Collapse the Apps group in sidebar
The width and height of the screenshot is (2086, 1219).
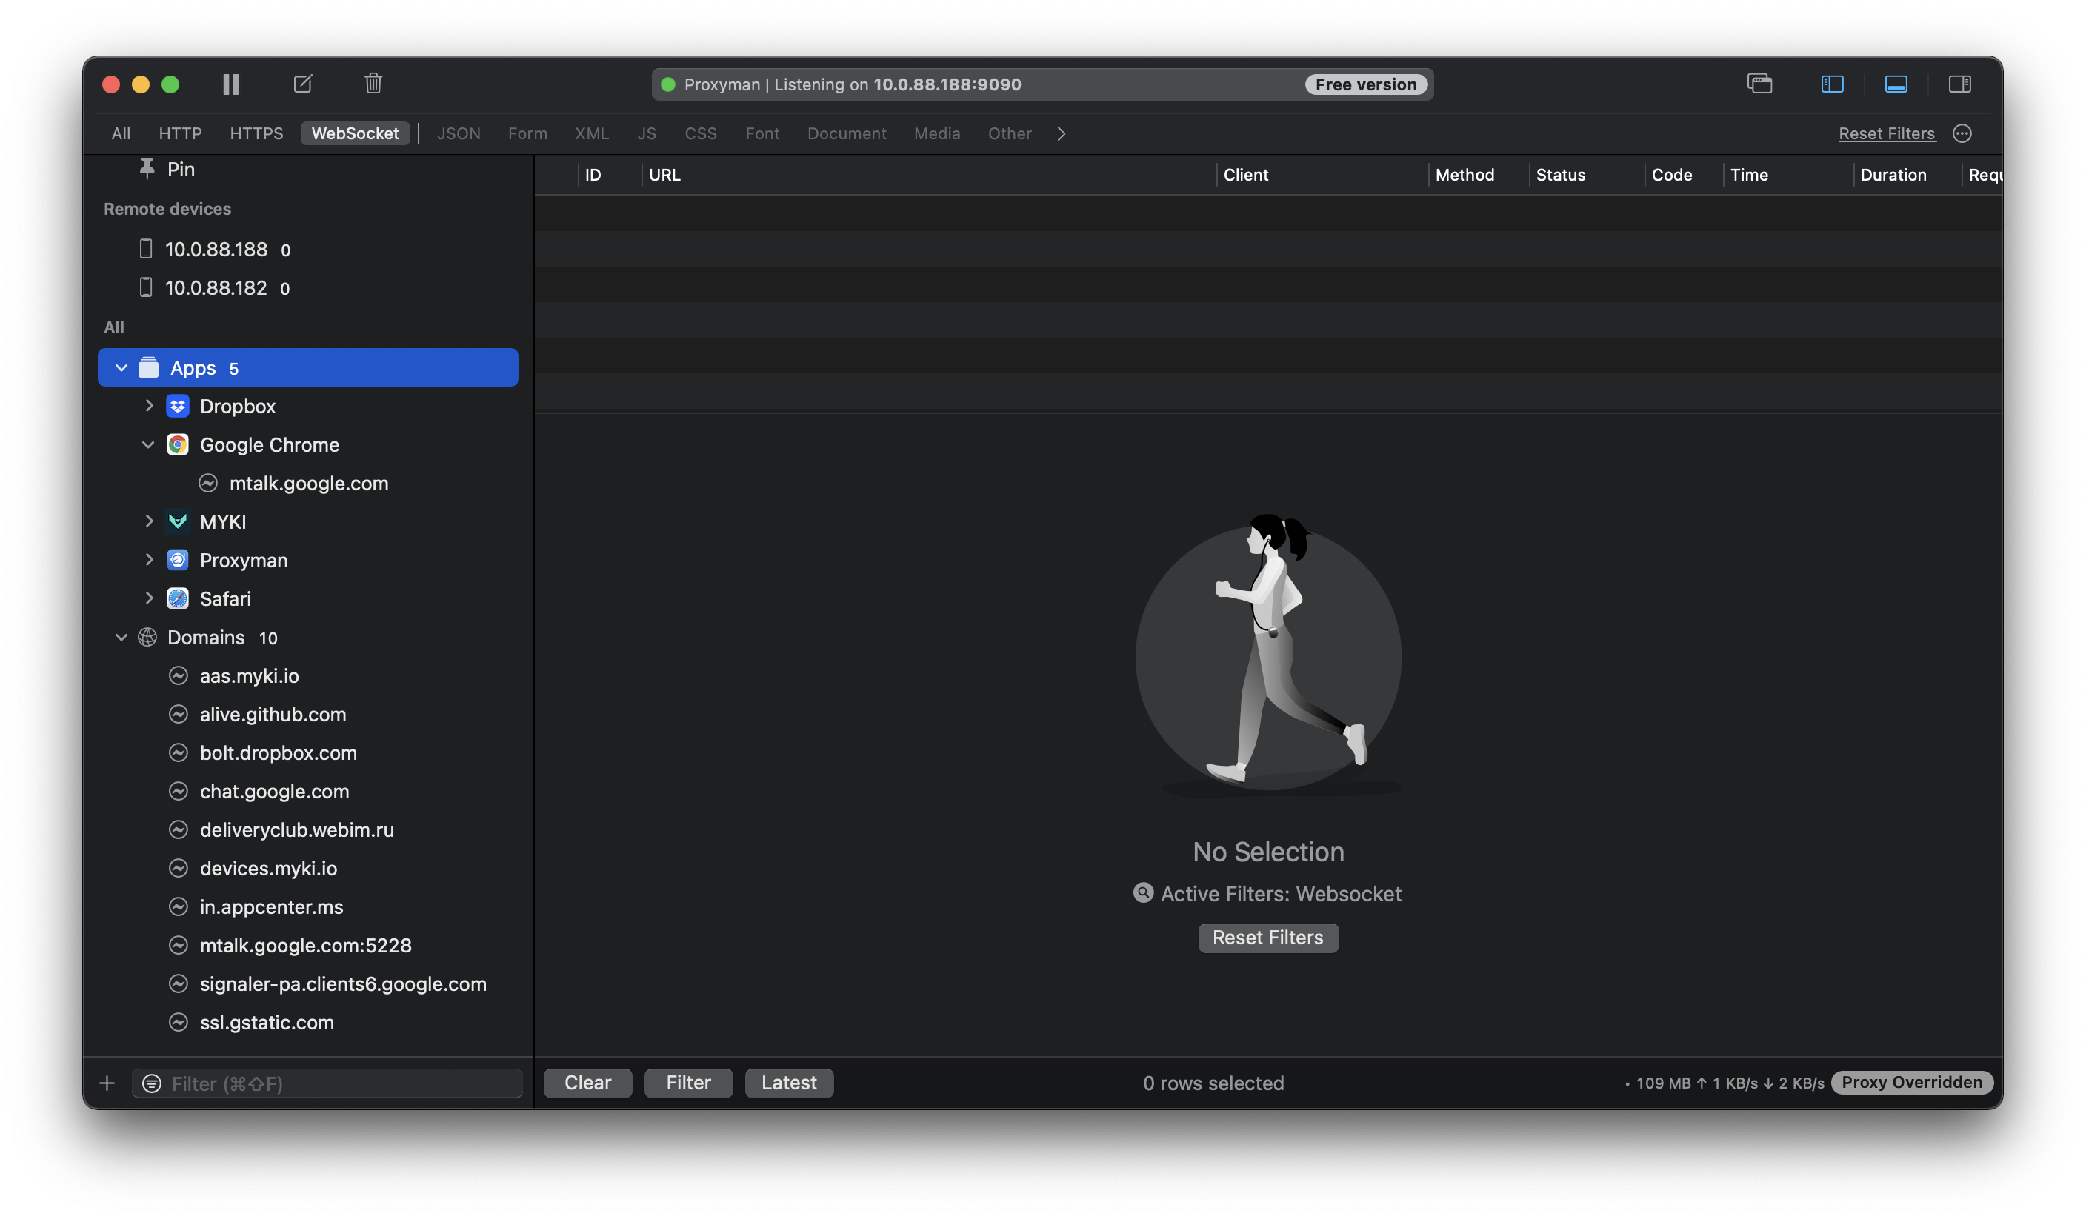pos(121,367)
